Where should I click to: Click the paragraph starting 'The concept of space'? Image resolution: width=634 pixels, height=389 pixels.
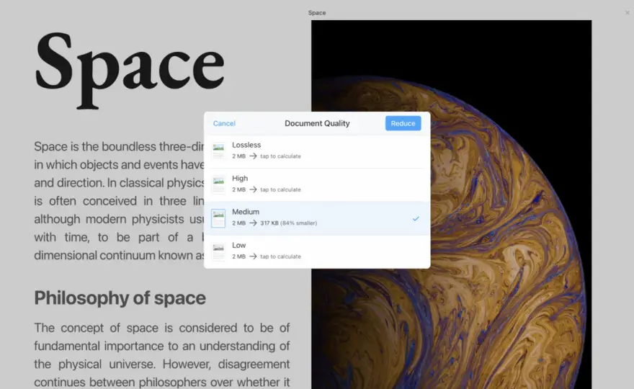click(x=161, y=355)
